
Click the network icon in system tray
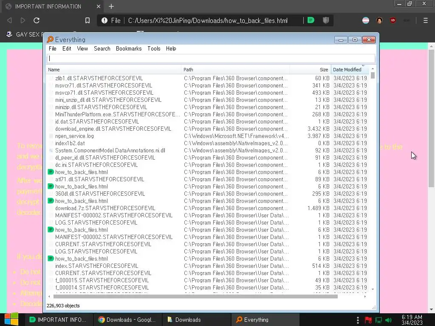[379, 320]
